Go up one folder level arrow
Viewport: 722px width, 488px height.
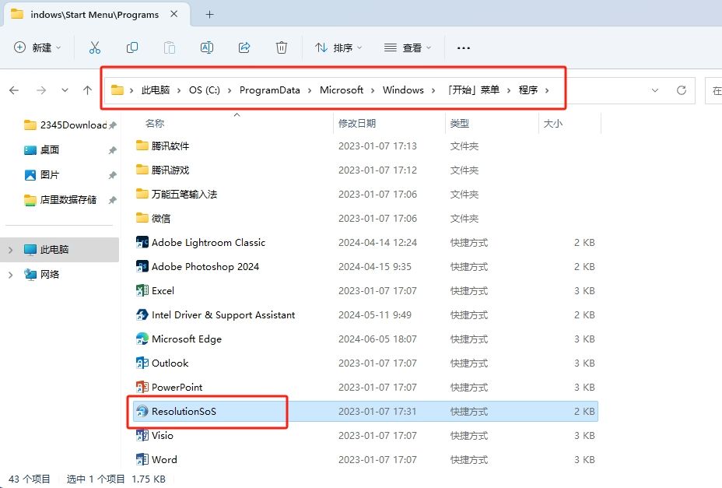point(87,90)
